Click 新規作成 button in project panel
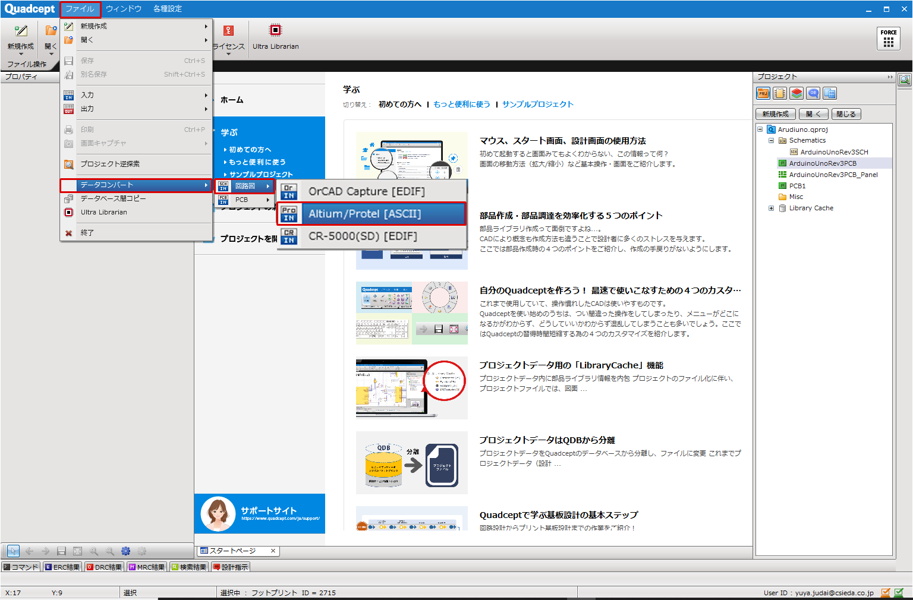 tap(776, 114)
